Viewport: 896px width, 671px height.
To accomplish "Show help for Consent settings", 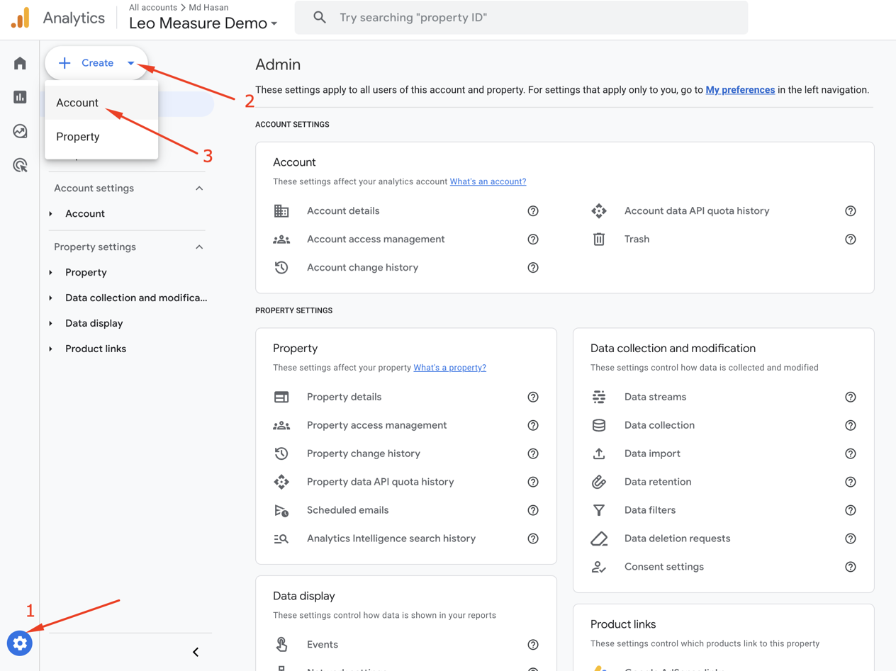I will click(x=851, y=567).
